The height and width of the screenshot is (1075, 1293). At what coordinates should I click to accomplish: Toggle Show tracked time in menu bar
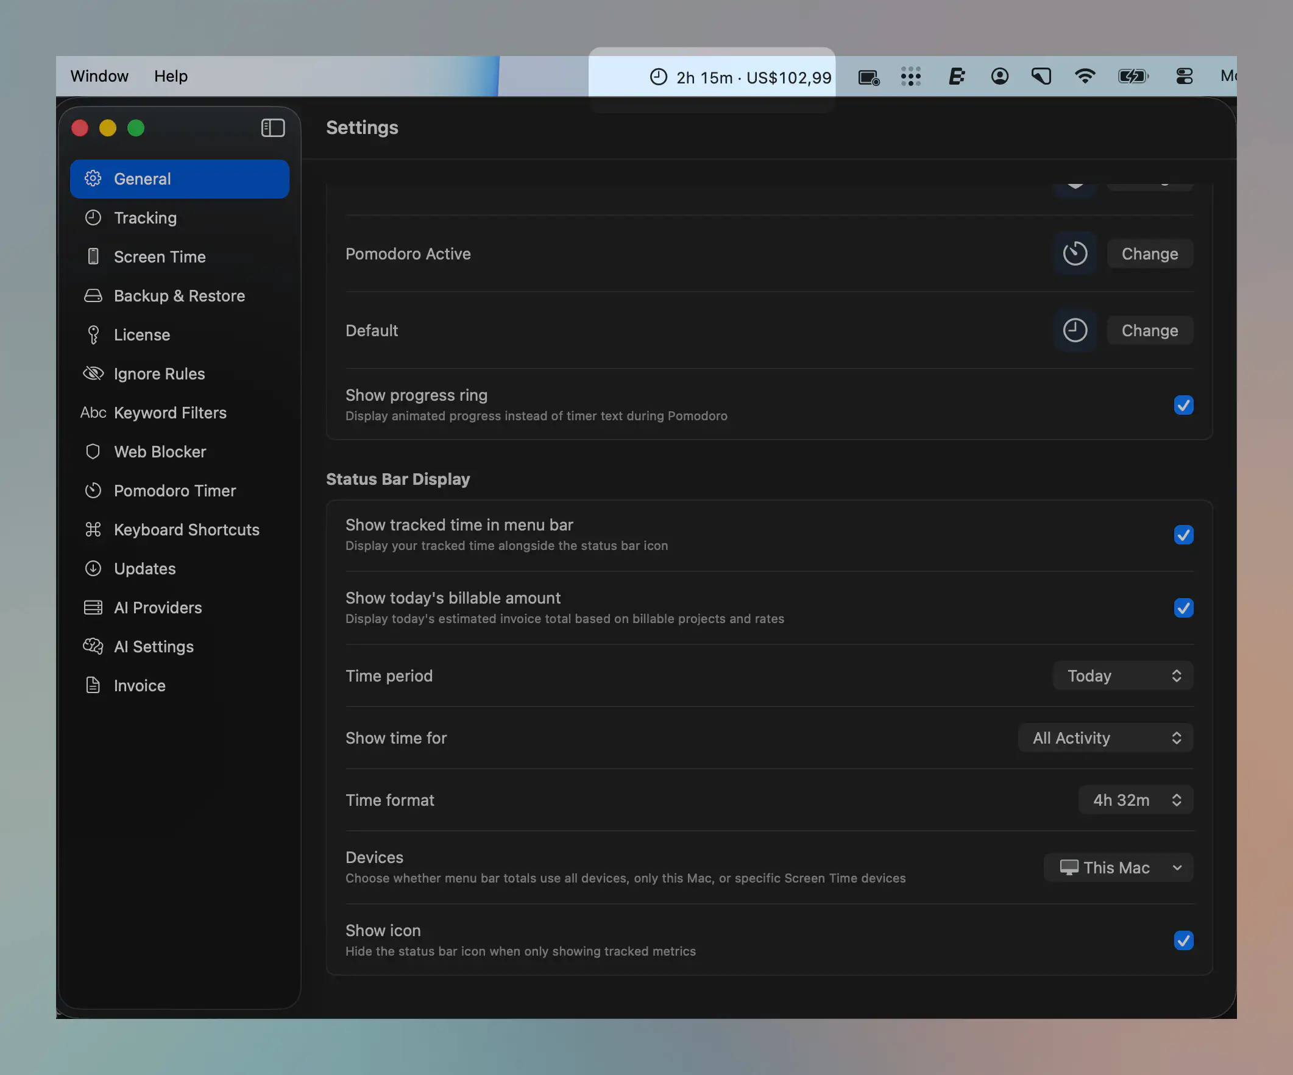pos(1183,535)
